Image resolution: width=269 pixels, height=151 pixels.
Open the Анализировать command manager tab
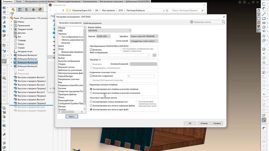coord(90,1)
